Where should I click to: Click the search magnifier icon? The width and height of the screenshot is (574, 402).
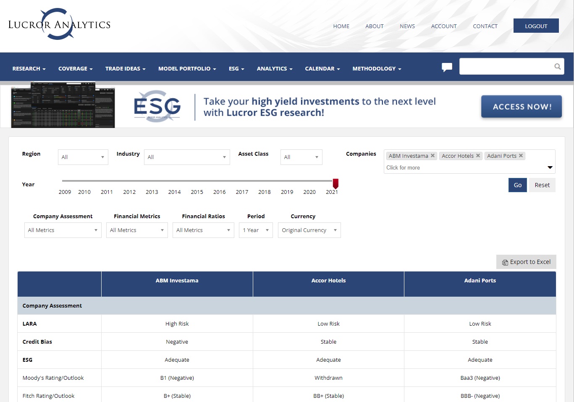pos(557,66)
